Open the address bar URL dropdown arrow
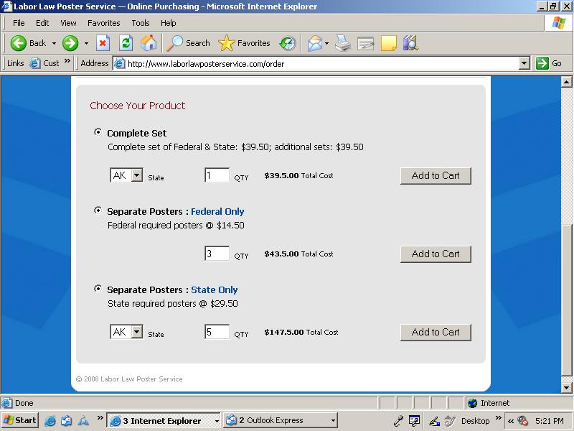Screen dimensions: 574x431 point(524,63)
